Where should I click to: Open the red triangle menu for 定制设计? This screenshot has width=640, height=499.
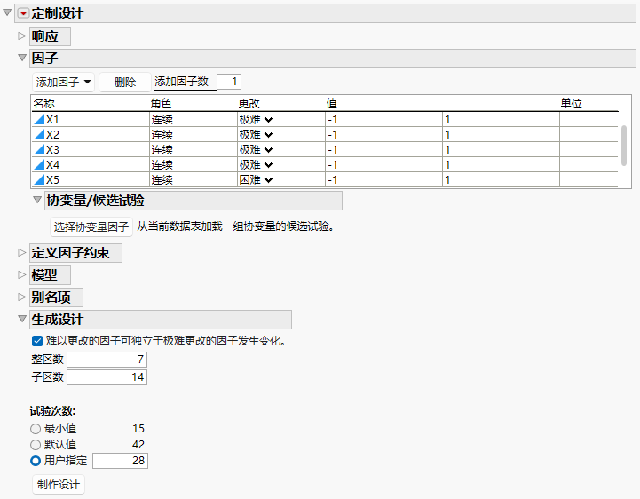pyautogui.click(x=24, y=13)
